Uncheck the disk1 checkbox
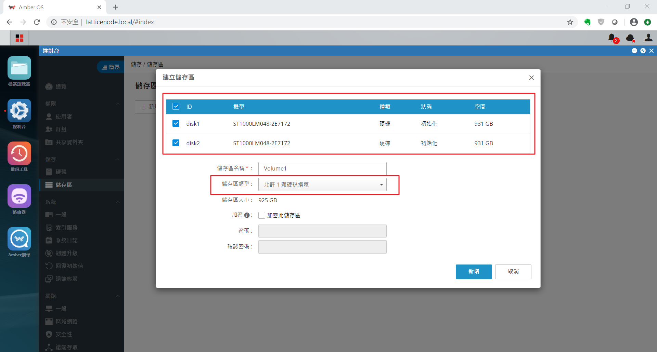657x352 pixels. 176,123
